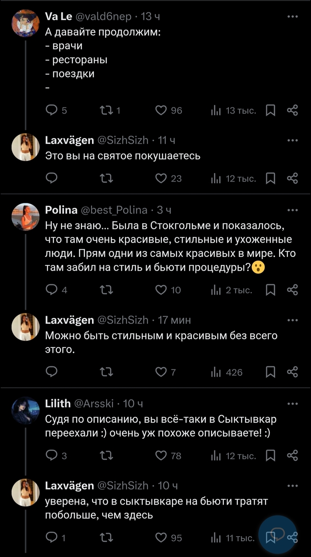Screen dimensions: 311x557
Task: Open more options on Lilith's tweet
Action: click(292, 403)
